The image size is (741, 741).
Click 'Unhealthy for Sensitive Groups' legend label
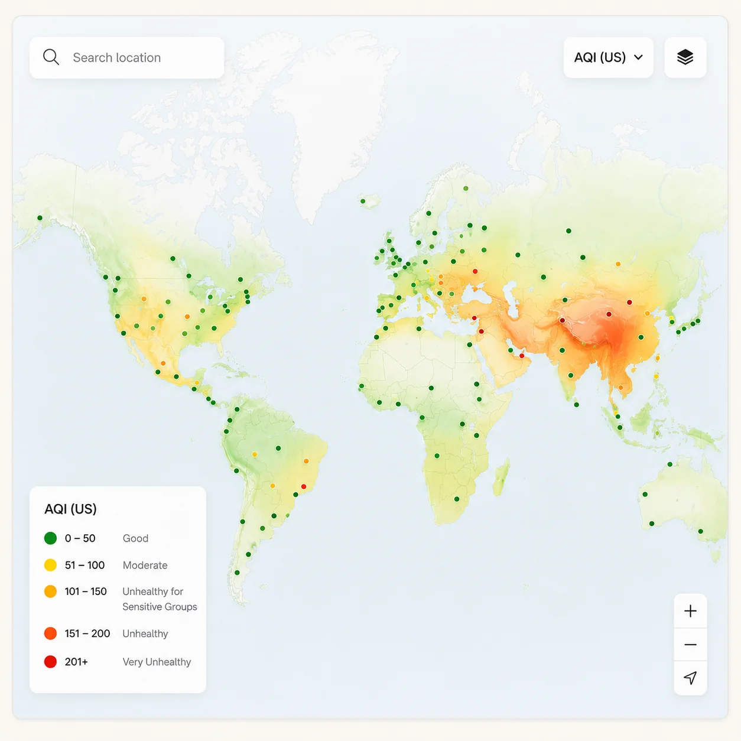coord(160,599)
